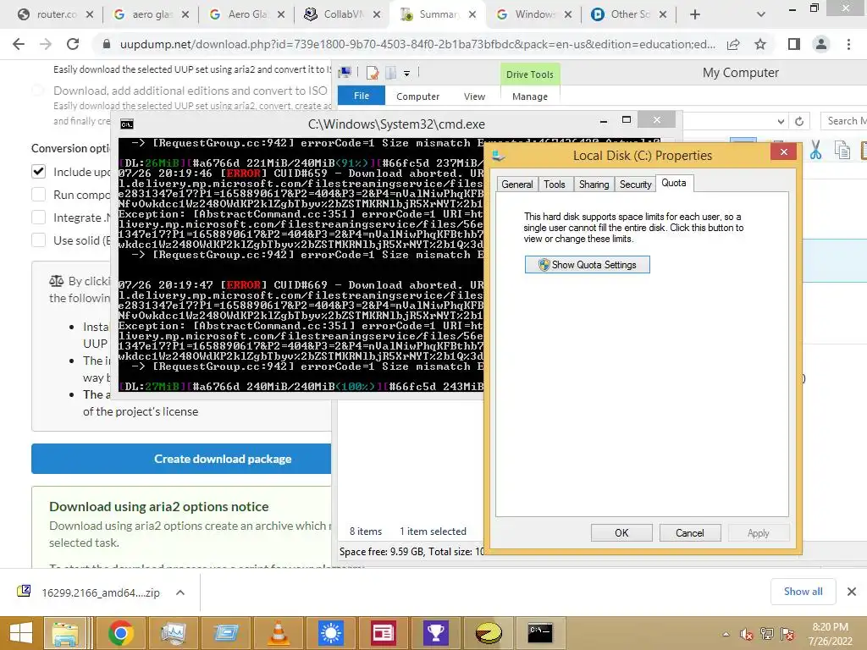The image size is (867, 650).
Task: Open the File tab in Explorer
Action: [361, 96]
